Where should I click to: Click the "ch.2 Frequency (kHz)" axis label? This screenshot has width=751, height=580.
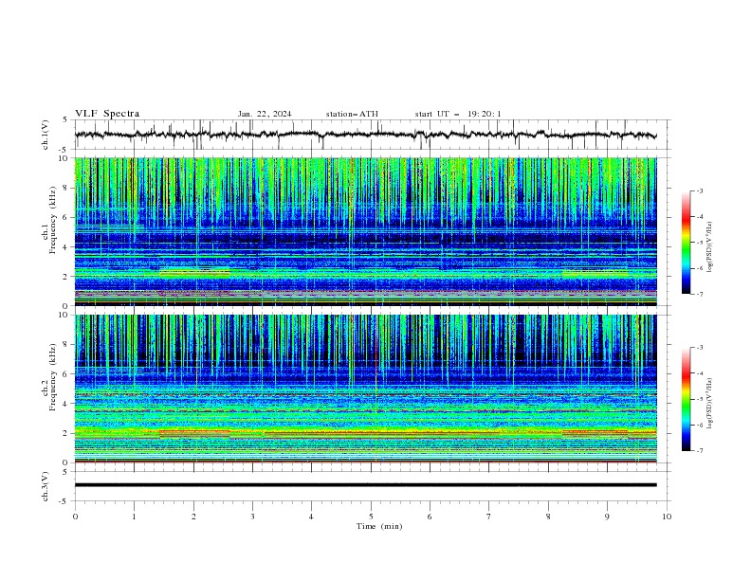pos(49,377)
